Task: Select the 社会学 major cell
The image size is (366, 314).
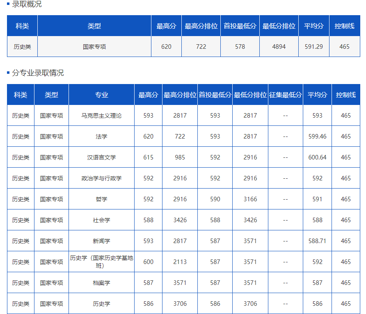Action: pyautogui.click(x=101, y=220)
